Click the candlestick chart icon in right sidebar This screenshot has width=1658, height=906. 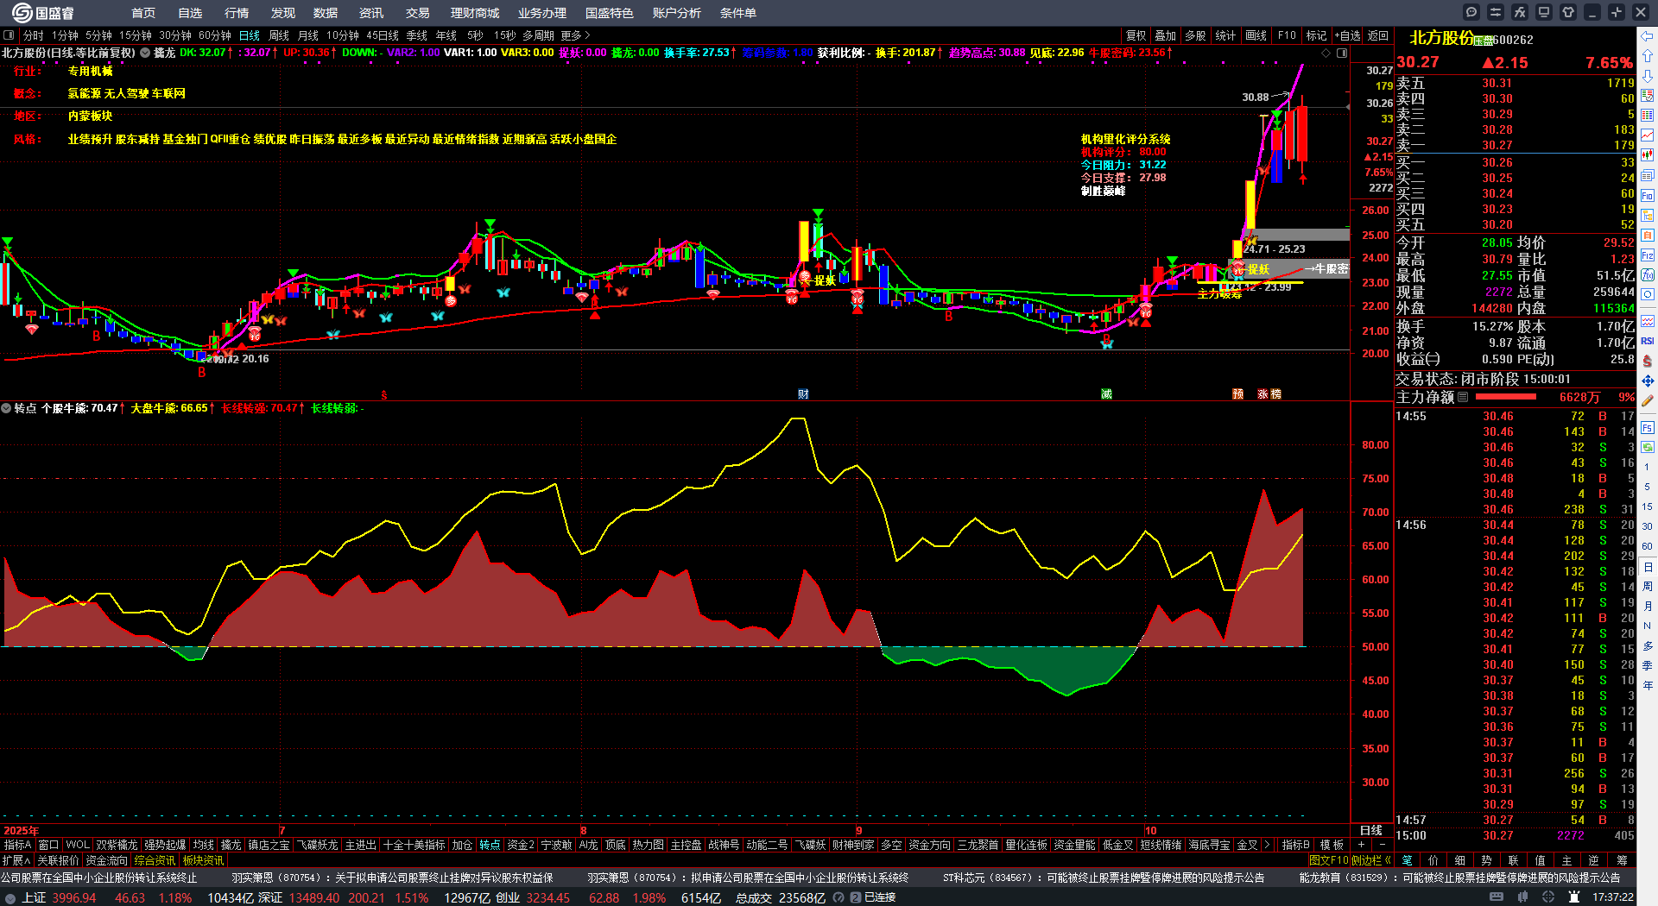click(x=1648, y=155)
